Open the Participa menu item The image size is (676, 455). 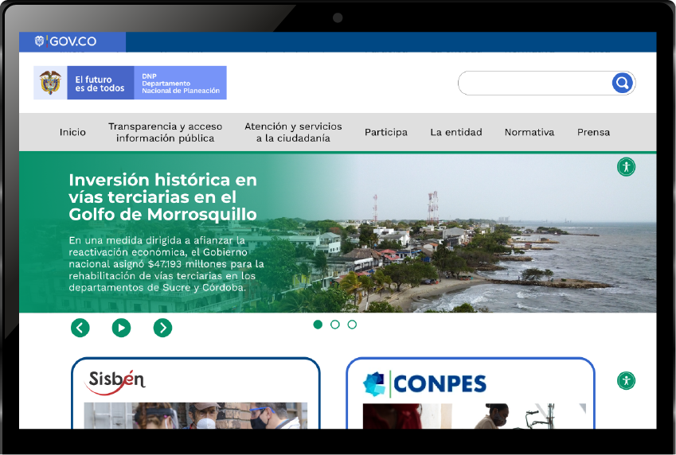386,132
